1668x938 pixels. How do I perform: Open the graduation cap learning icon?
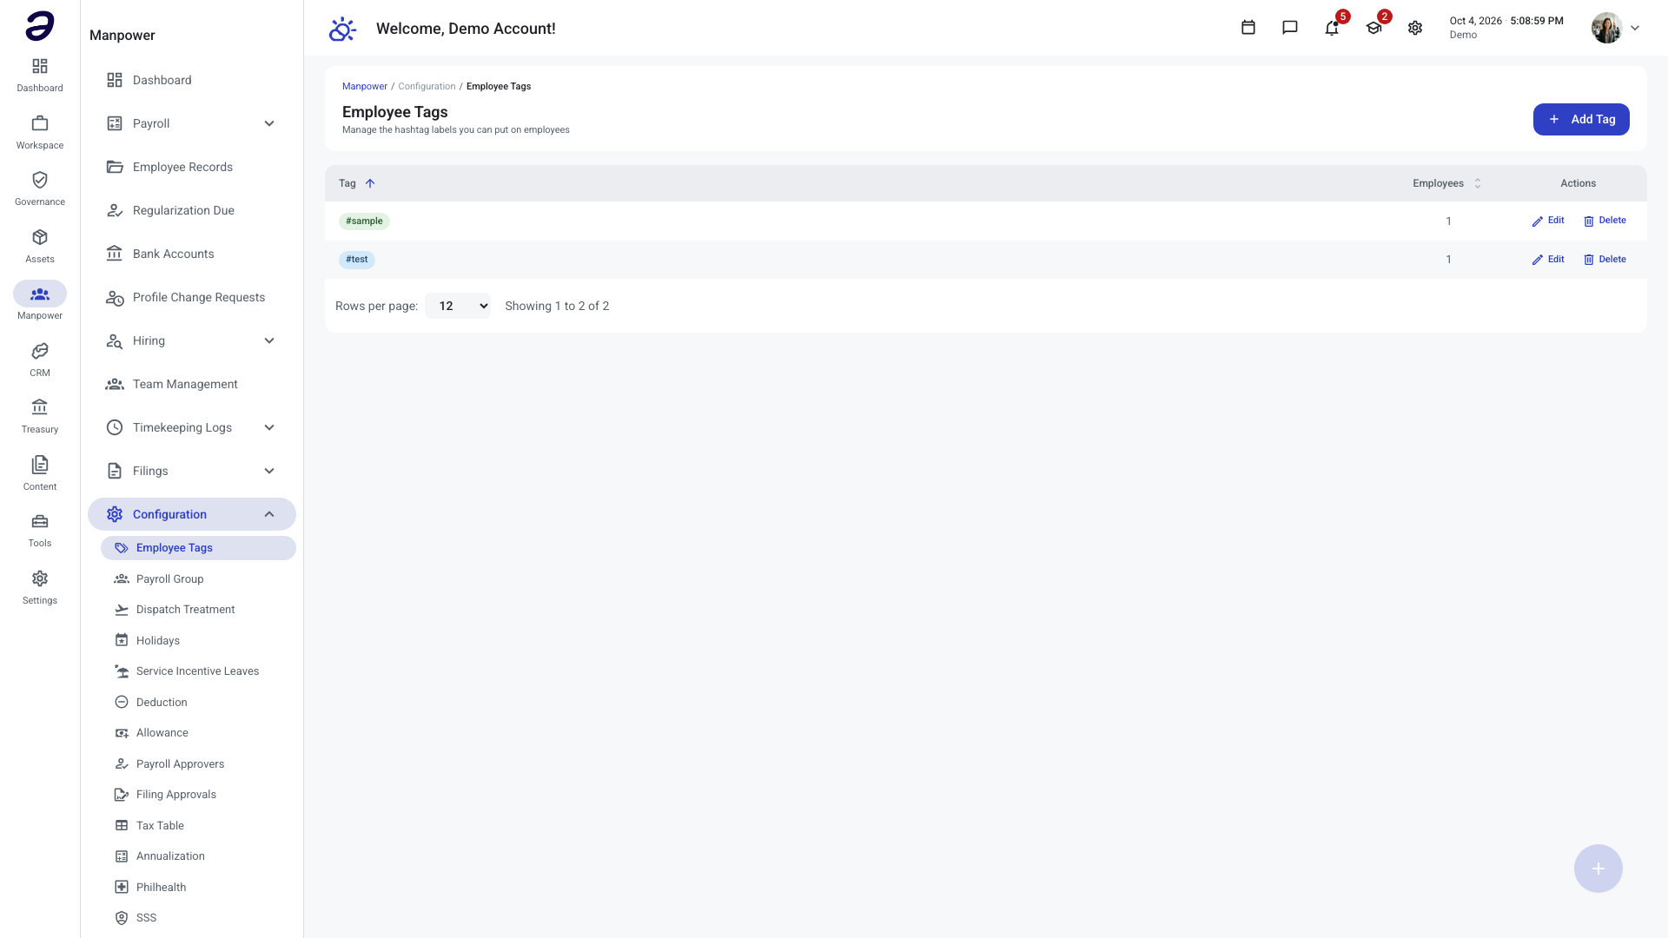click(x=1373, y=28)
